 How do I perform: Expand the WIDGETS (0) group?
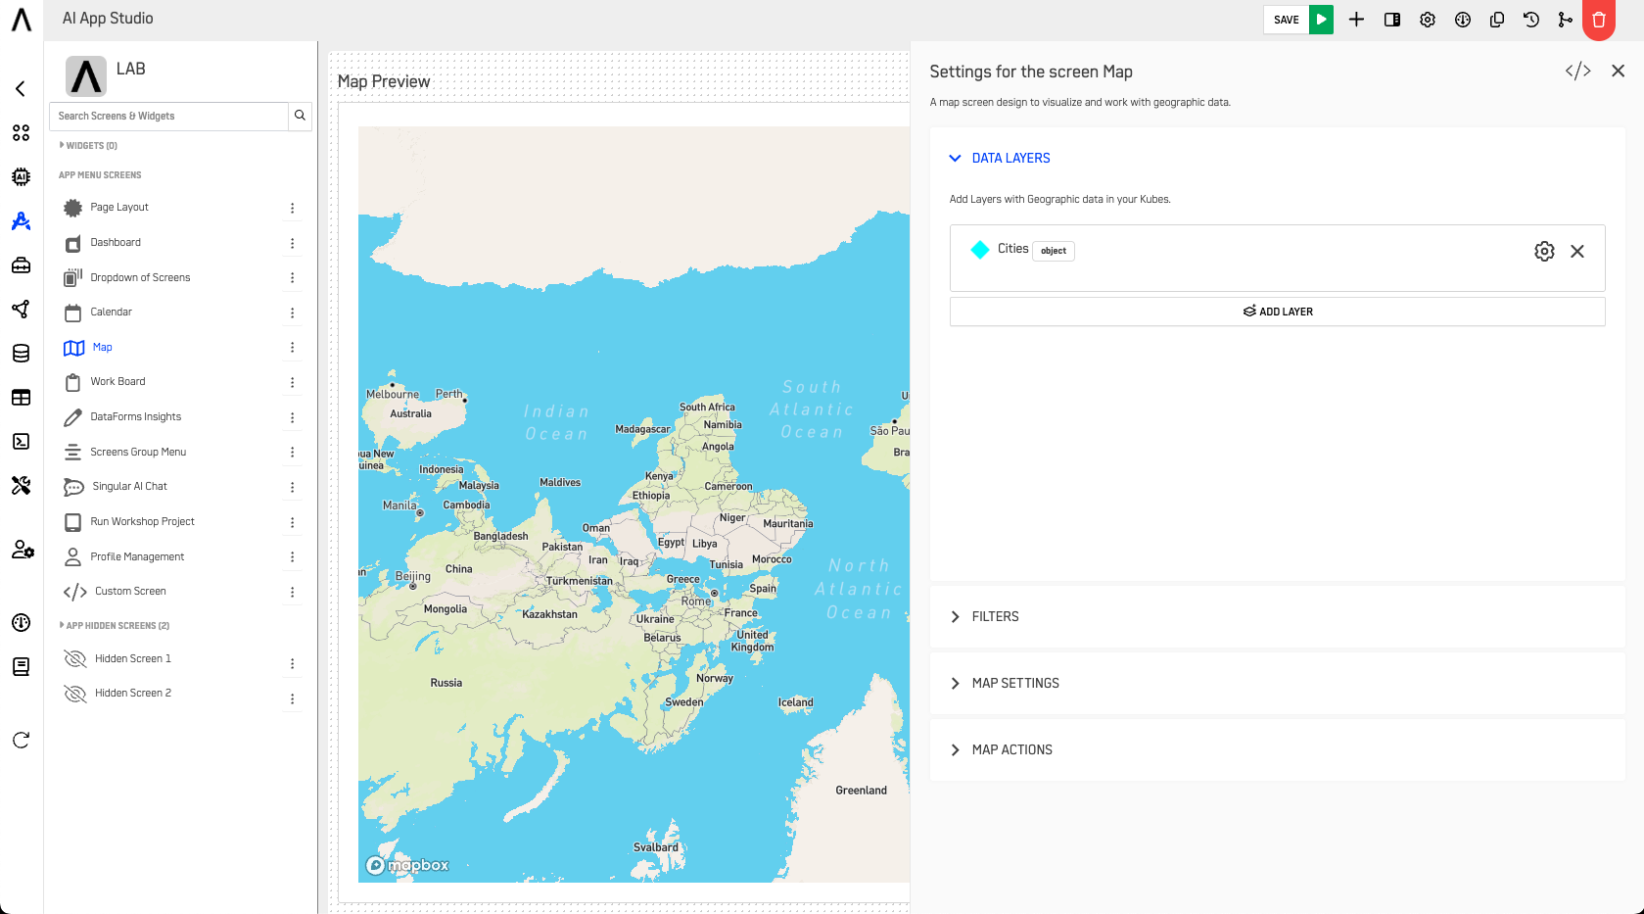pyautogui.click(x=88, y=145)
